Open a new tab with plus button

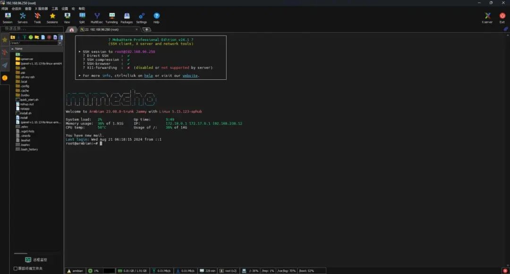pos(147,30)
